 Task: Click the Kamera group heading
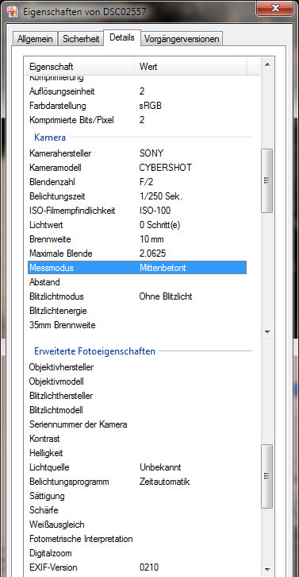50,137
